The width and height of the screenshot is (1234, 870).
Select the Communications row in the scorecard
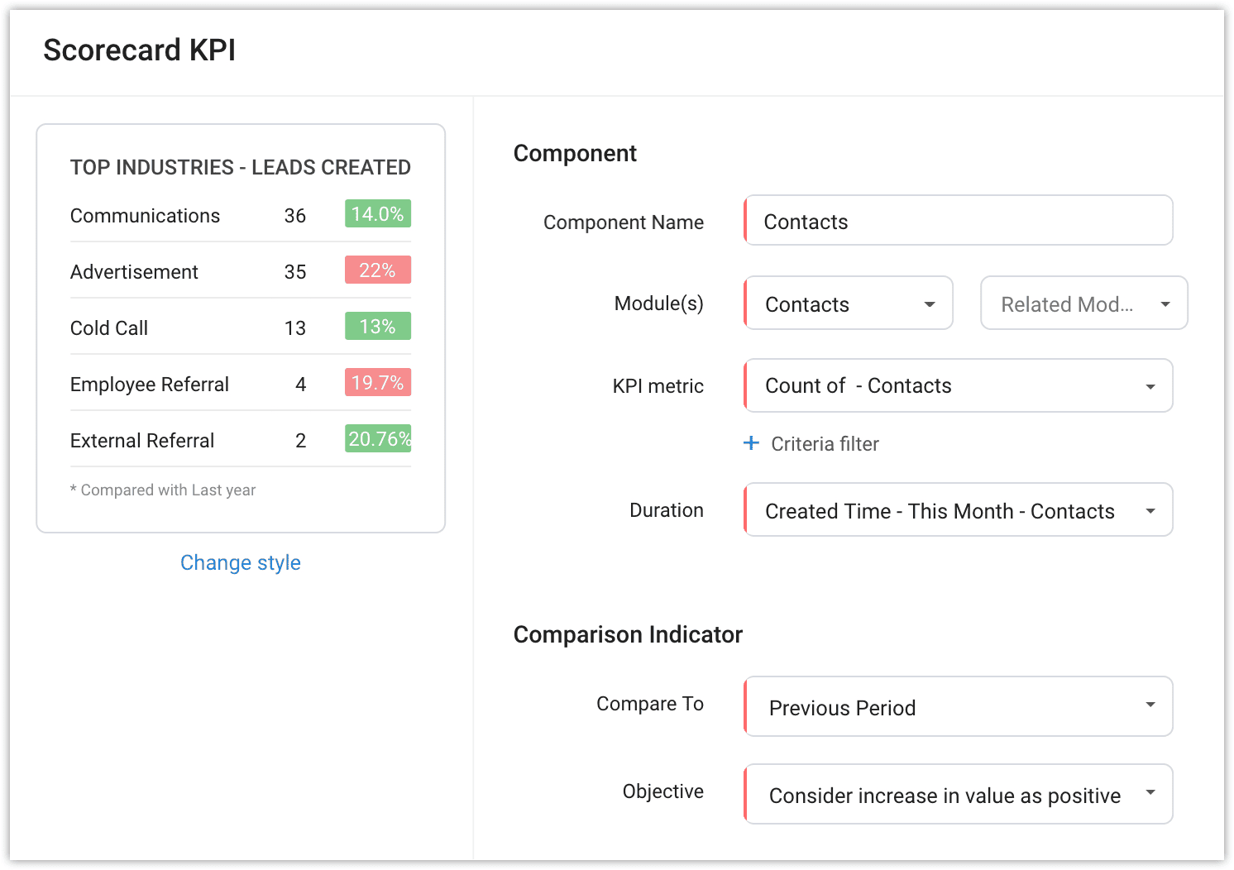pos(241,215)
